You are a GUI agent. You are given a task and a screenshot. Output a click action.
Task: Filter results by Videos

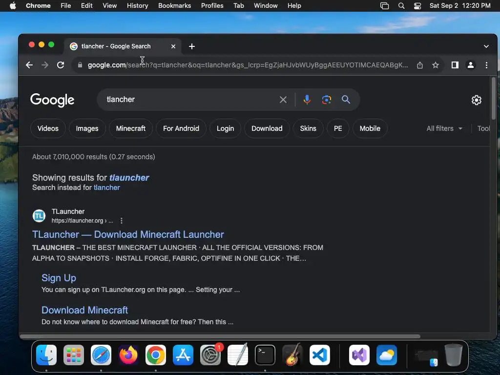(x=48, y=128)
